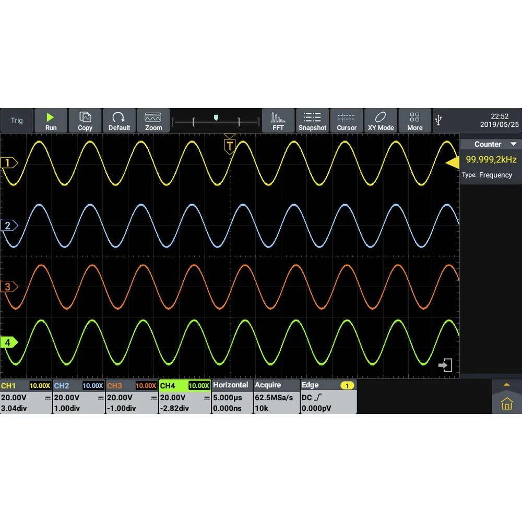Click the Home icon
522x522 pixels.
click(x=506, y=404)
